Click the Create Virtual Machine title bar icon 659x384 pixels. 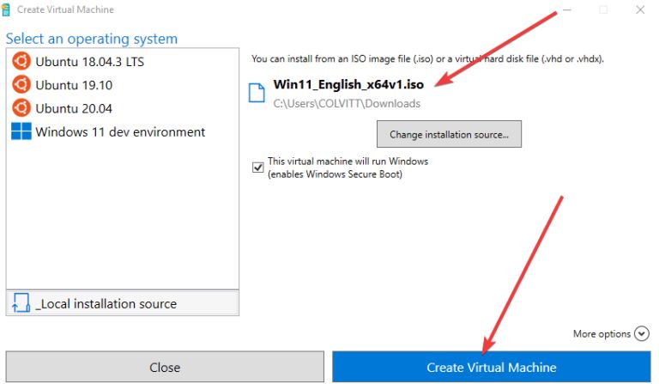[6, 9]
